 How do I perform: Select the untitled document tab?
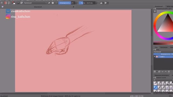(x=38, y=7)
